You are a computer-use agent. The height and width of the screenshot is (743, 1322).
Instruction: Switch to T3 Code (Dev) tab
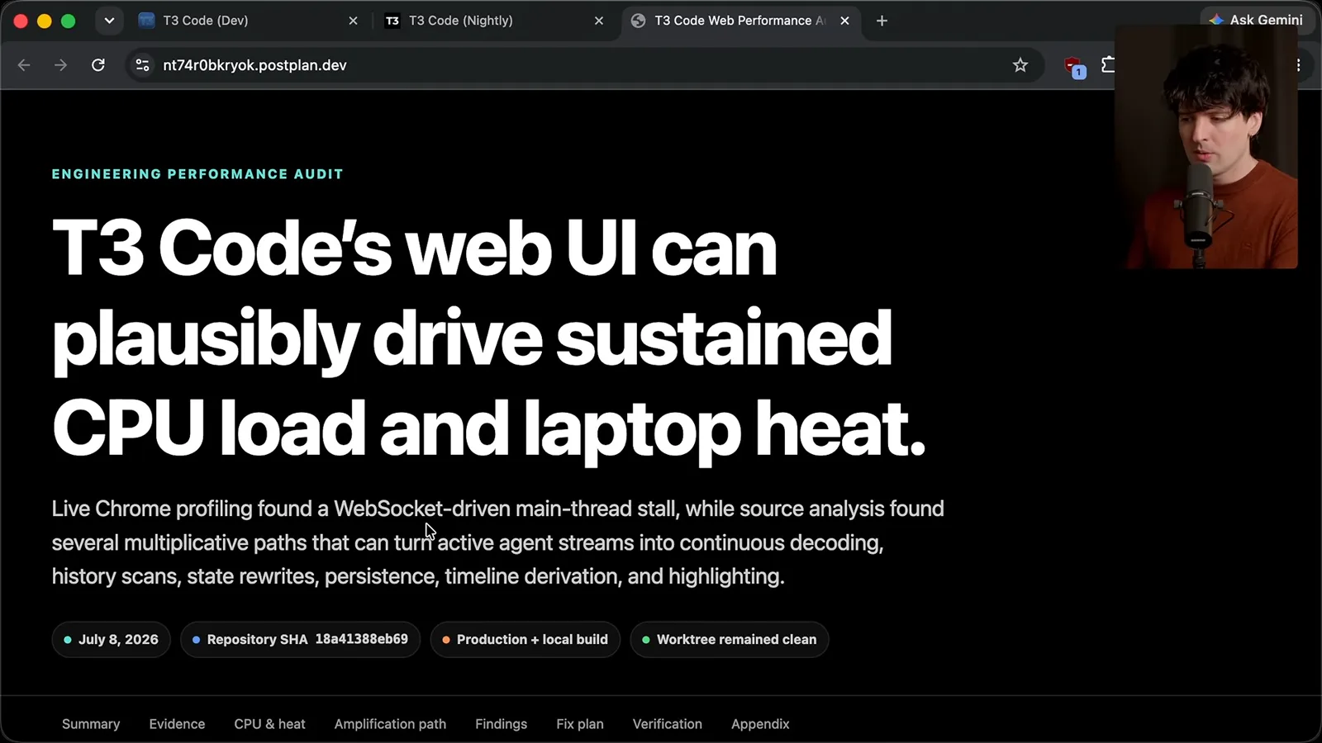(x=248, y=21)
